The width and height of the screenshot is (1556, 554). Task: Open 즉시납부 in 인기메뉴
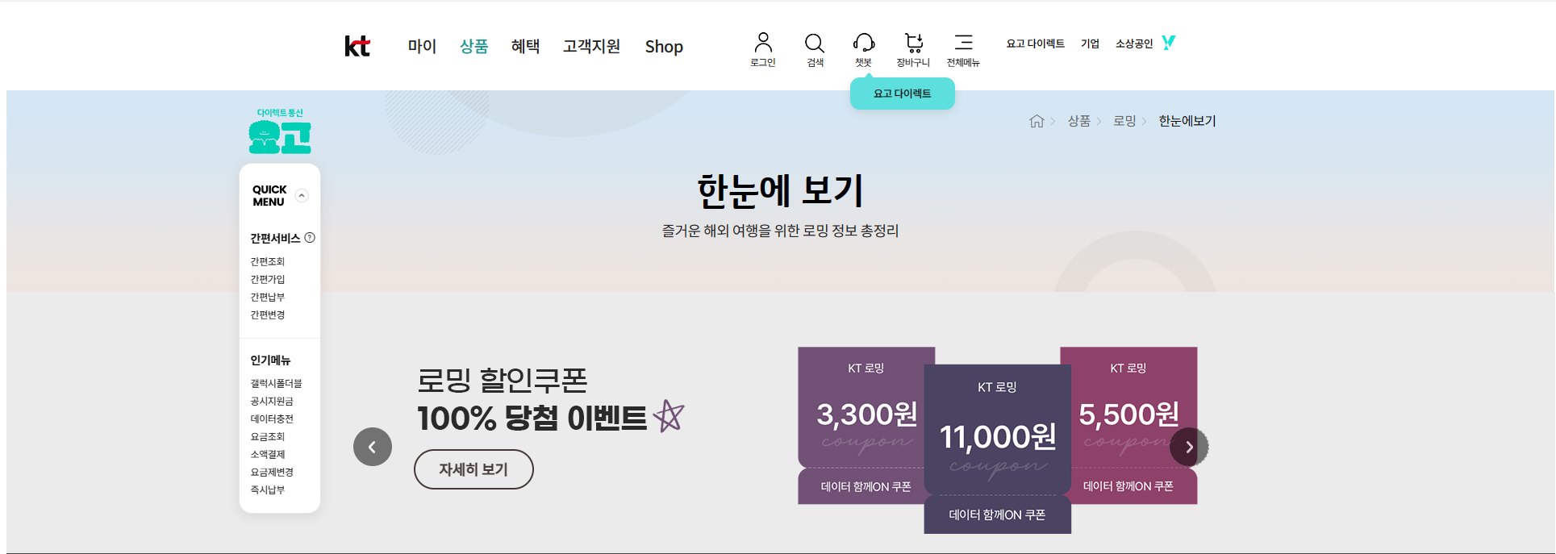[268, 489]
